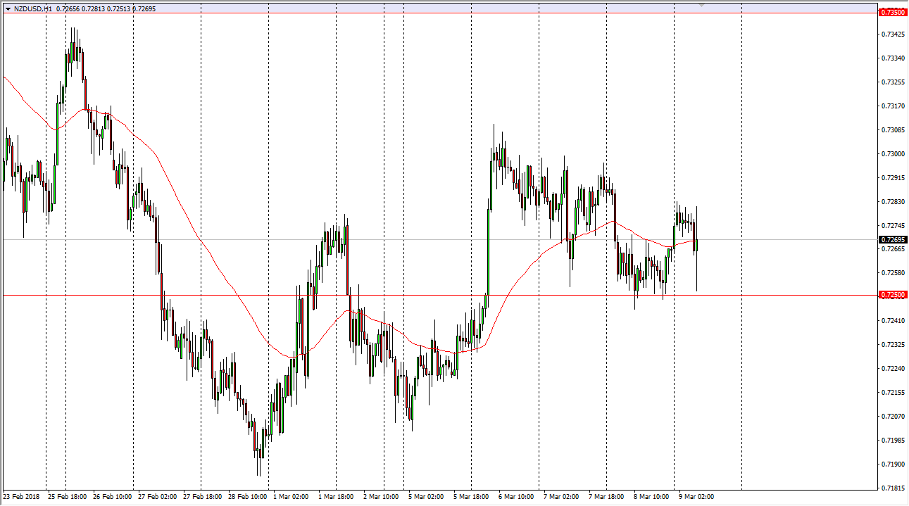Select the red horizontal line at 0.73500
909x506 pixels.
[x=422, y=13]
